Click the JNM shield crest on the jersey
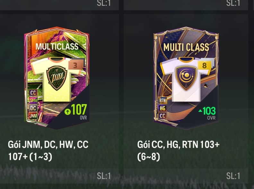Image resolution: width=254 pixels, height=189 pixels. point(57,78)
